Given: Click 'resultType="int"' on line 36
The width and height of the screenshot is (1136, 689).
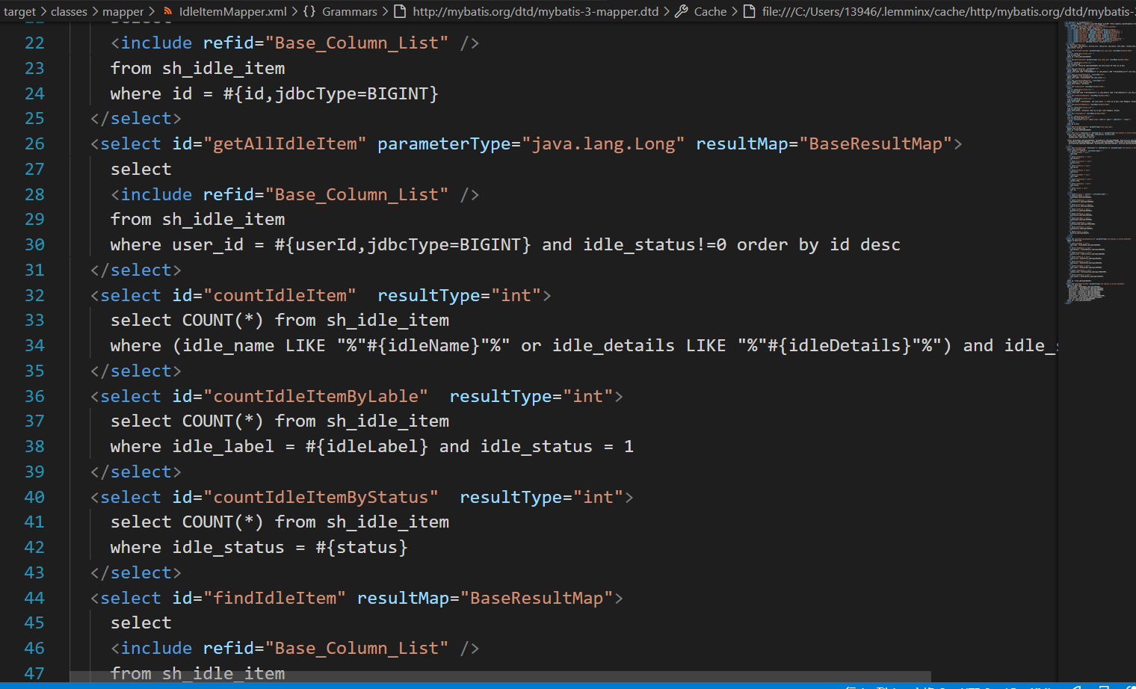Looking at the screenshot, I should tap(531, 397).
